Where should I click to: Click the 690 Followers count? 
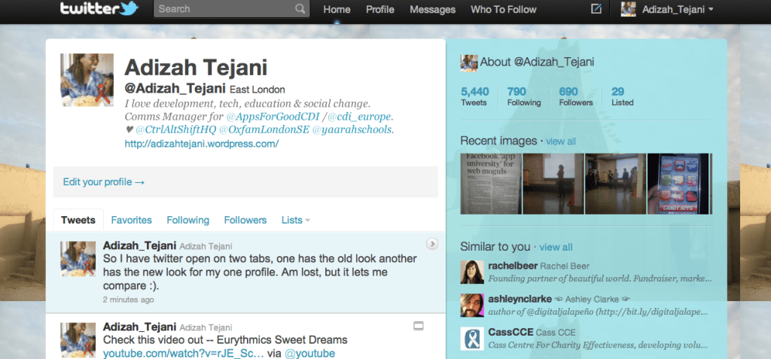pyautogui.click(x=576, y=96)
